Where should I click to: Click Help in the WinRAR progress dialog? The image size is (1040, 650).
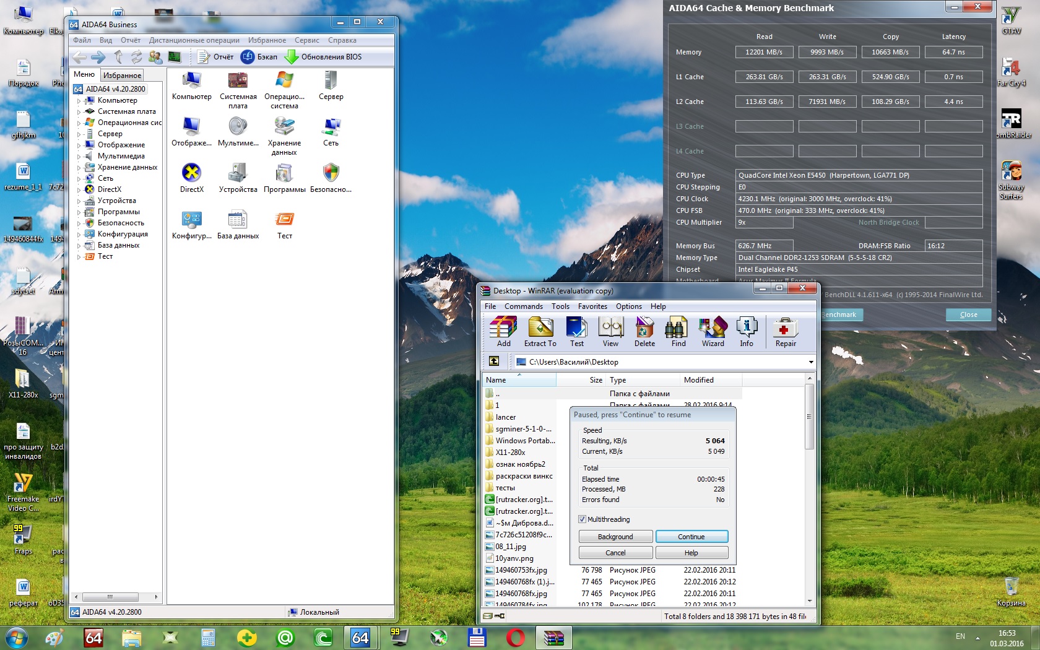(691, 553)
